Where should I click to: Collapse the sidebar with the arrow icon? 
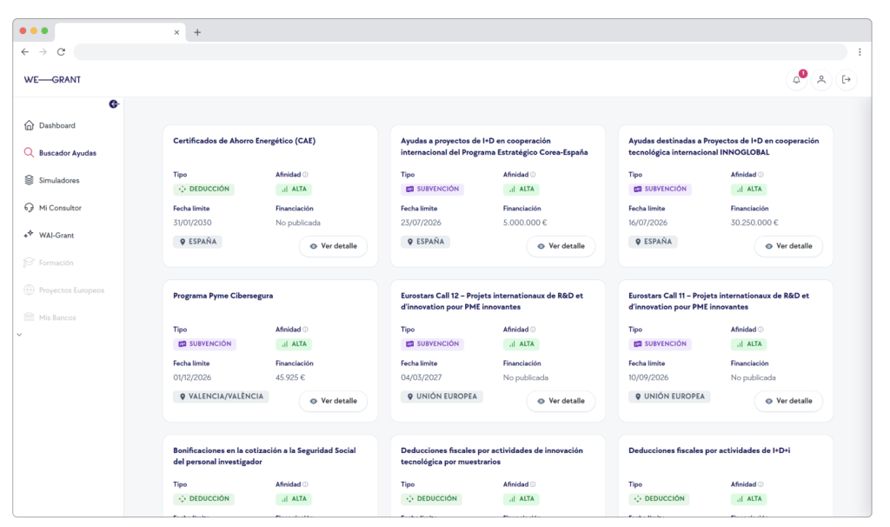pos(114,104)
